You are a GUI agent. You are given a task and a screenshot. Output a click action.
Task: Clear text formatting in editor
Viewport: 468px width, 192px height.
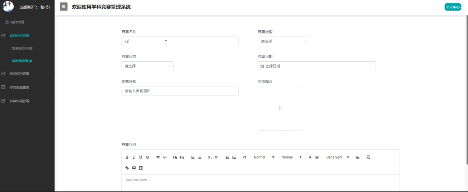point(368,158)
